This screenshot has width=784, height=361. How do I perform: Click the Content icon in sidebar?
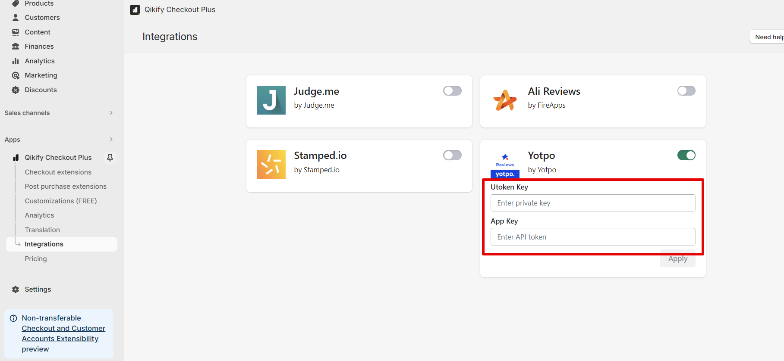click(16, 32)
